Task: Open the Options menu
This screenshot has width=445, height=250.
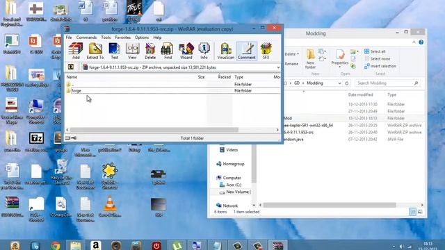Action: pyautogui.click(x=142, y=37)
